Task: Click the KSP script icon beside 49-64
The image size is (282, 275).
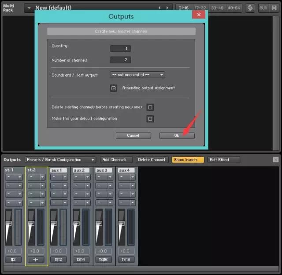Action: (250, 7)
